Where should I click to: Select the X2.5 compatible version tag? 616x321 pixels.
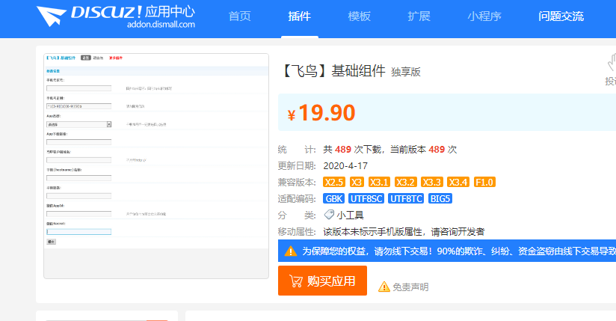pos(333,182)
